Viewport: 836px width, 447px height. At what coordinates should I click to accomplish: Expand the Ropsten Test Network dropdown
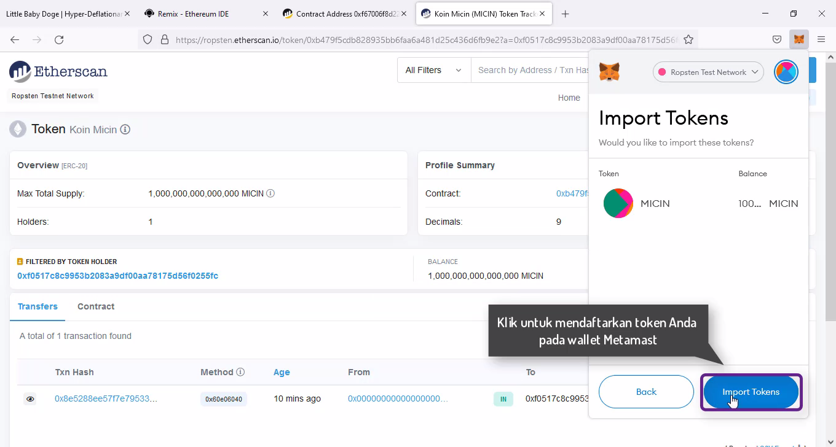pos(708,72)
